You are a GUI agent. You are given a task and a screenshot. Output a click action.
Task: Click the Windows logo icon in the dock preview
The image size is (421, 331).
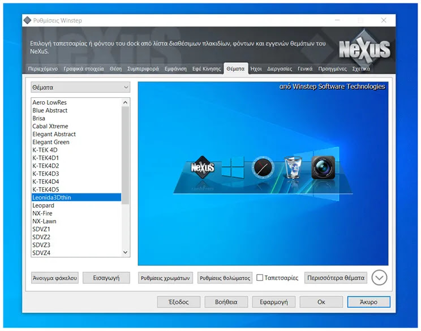[233, 167]
